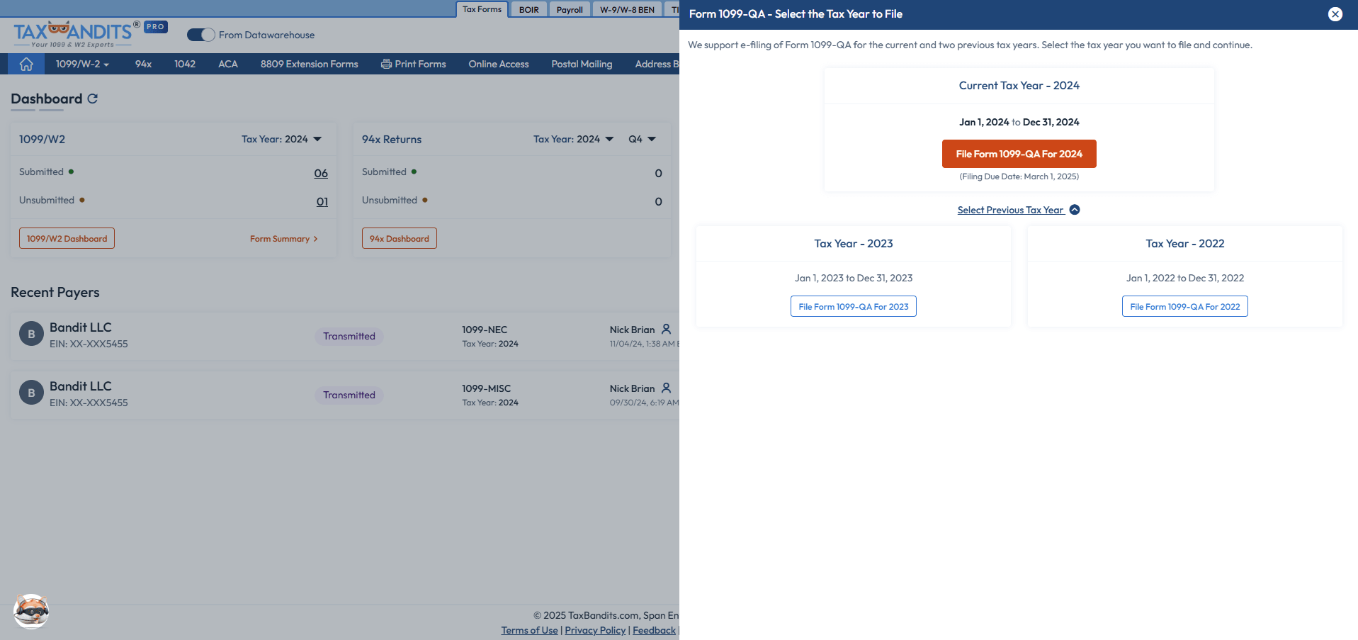Open the 94x Dashboard button

click(399, 238)
